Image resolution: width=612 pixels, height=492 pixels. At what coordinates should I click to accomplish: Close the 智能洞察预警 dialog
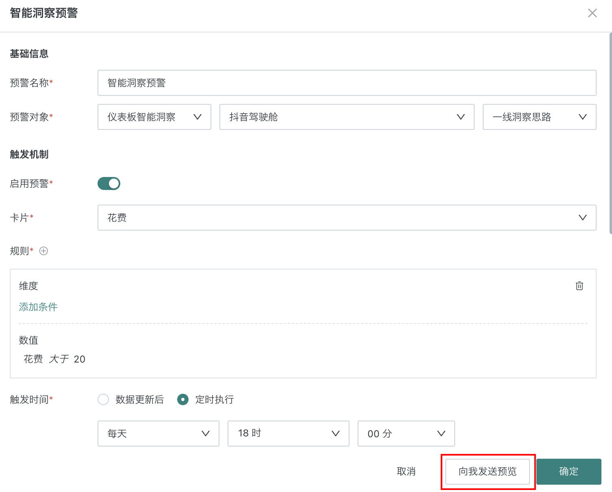pos(592,13)
